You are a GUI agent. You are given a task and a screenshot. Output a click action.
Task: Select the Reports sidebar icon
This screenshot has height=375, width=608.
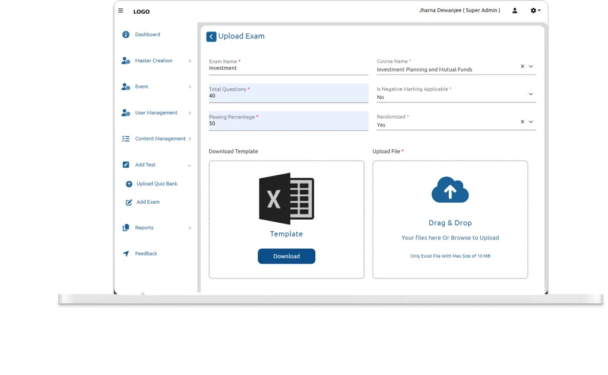[x=125, y=227]
